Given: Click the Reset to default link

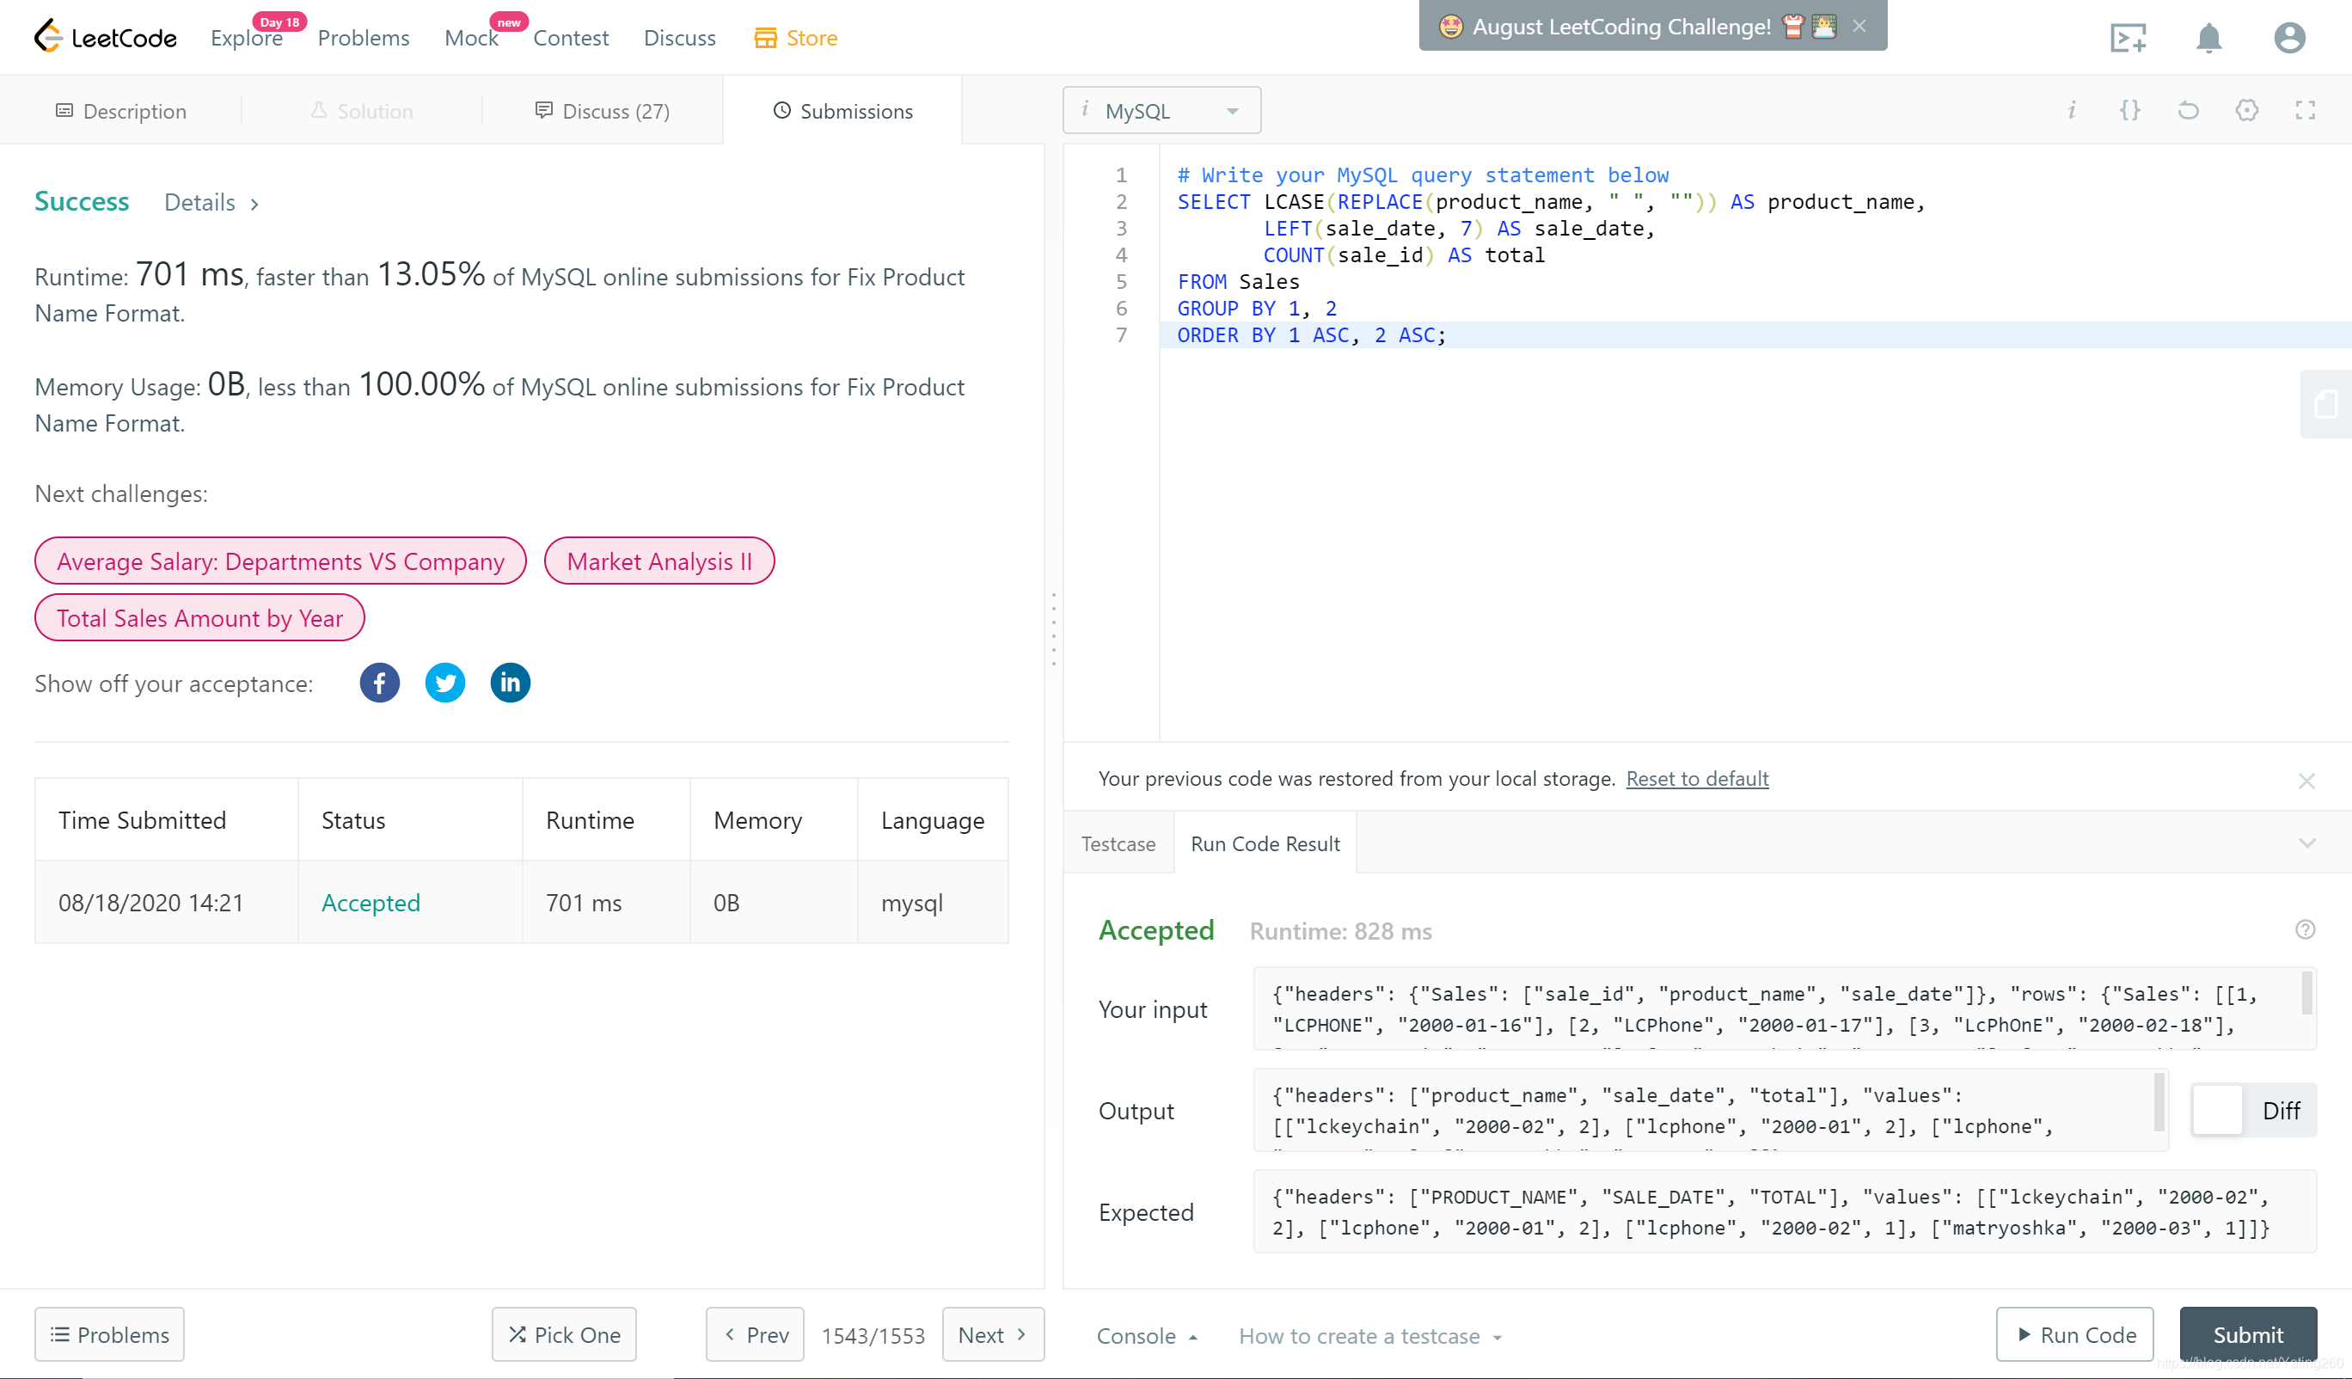Looking at the screenshot, I should [1696, 779].
